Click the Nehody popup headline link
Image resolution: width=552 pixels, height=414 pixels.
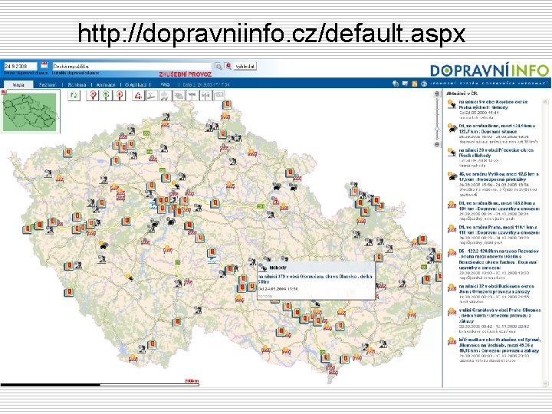(x=315, y=279)
